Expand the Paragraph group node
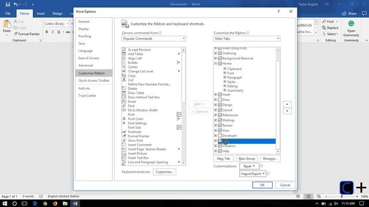Image resolution: width=369 pixels, height=207 pixels. tap(225, 77)
